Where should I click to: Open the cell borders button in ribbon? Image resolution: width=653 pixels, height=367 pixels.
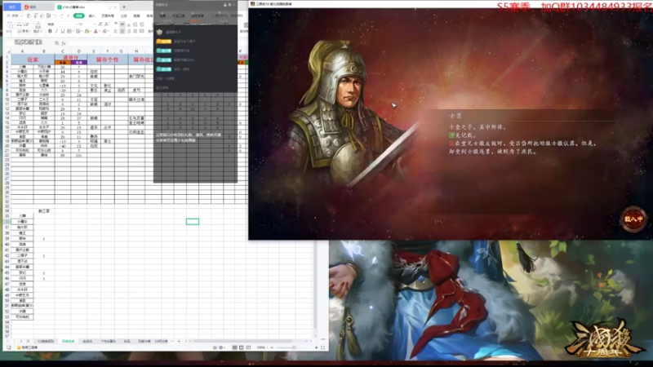coord(69,31)
